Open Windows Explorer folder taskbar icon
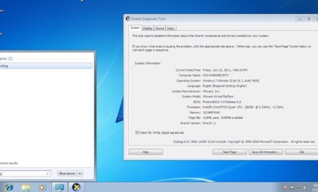The height and width of the screenshot is (192, 318). 26,187
